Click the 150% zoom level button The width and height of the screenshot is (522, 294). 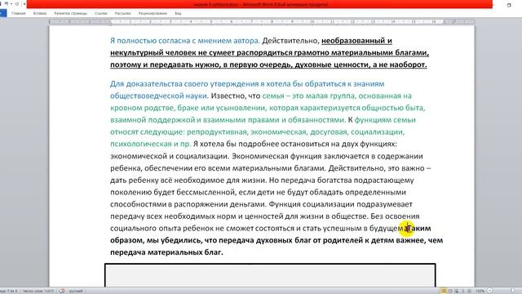coord(480,291)
